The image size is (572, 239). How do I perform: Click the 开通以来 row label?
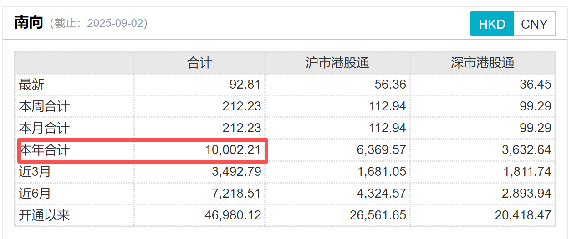click(x=44, y=215)
